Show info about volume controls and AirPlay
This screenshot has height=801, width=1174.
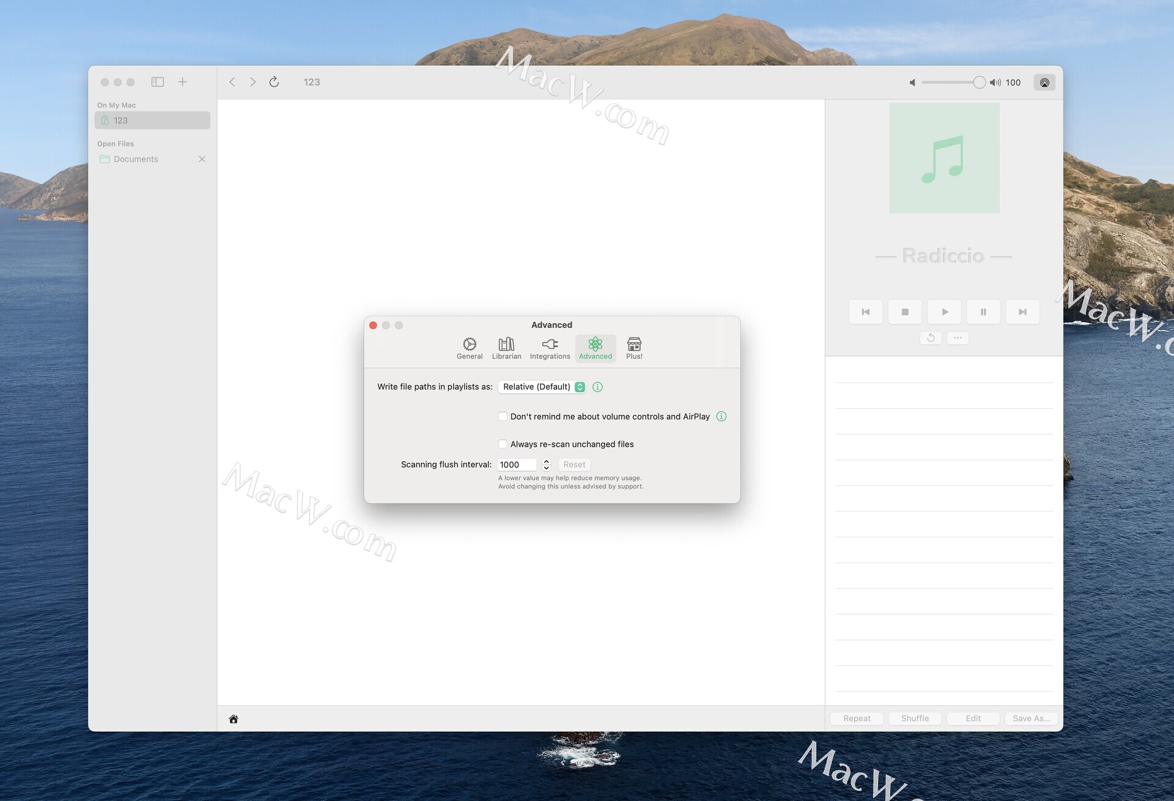pos(722,417)
